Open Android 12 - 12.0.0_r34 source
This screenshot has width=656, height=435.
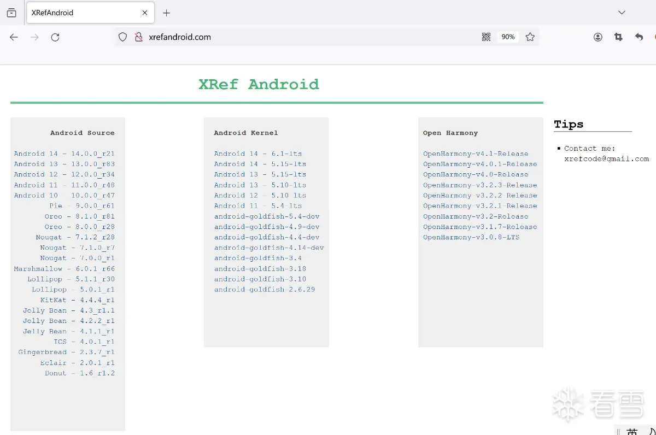click(65, 174)
